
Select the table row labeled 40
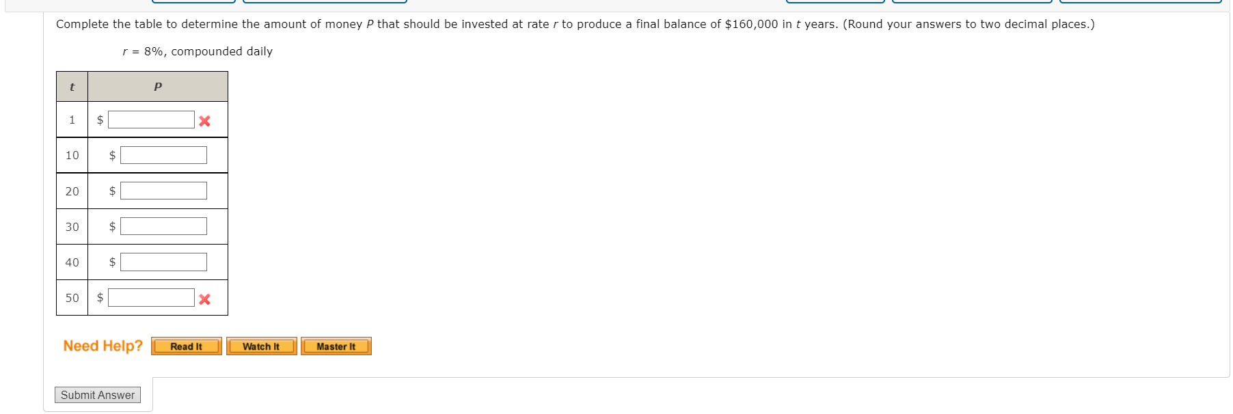coord(72,262)
